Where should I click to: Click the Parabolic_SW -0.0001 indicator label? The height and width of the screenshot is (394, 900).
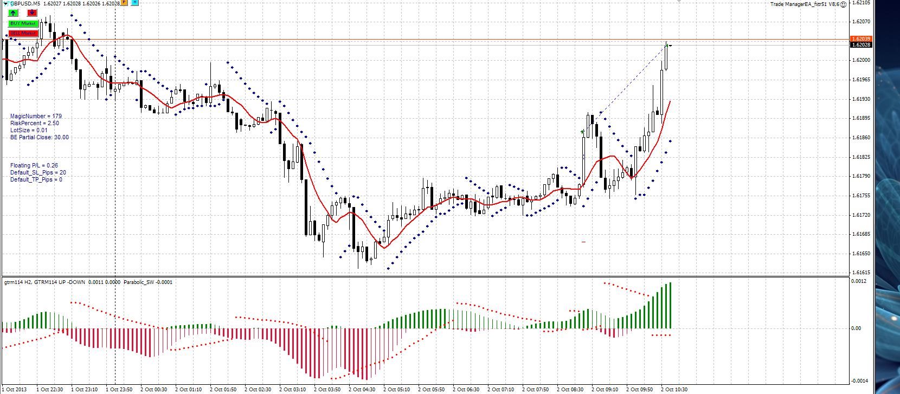148,282
